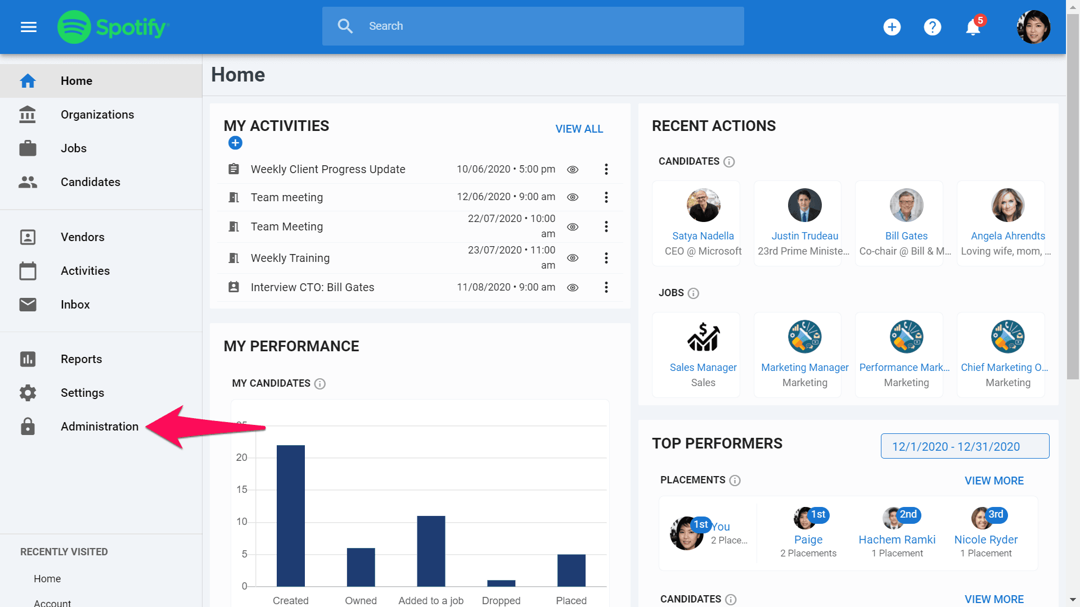Screen dimensions: 1080x607
Task: Click the quick add plus icon in header
Action: (x=892, y=26)
